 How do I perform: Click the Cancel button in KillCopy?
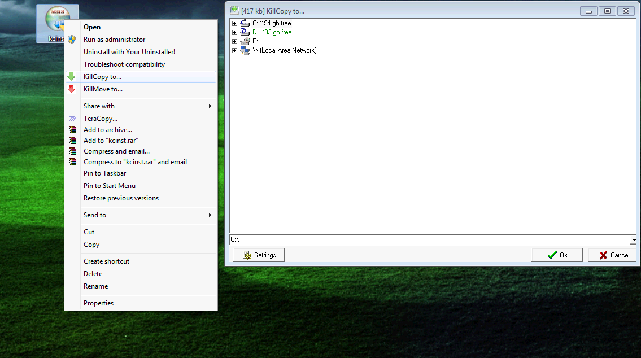pos(613,255)
